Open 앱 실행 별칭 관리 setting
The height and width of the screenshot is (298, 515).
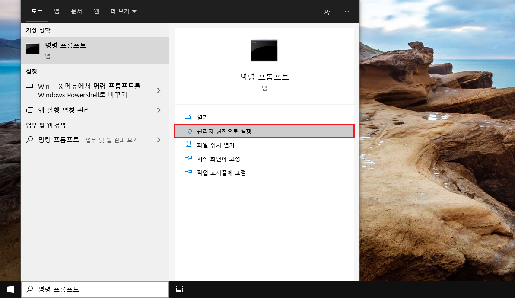95,110
